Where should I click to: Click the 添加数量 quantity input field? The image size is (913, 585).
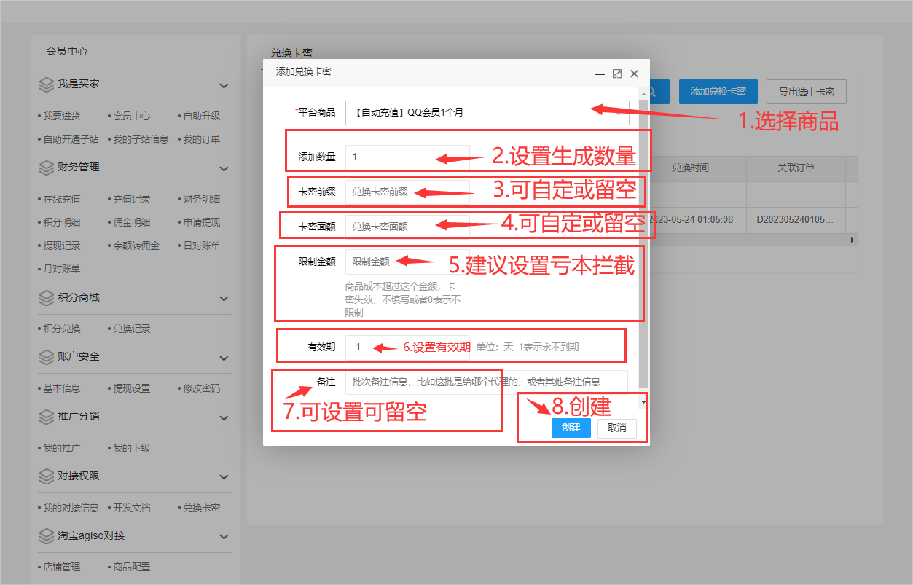(x=407, y=156)
